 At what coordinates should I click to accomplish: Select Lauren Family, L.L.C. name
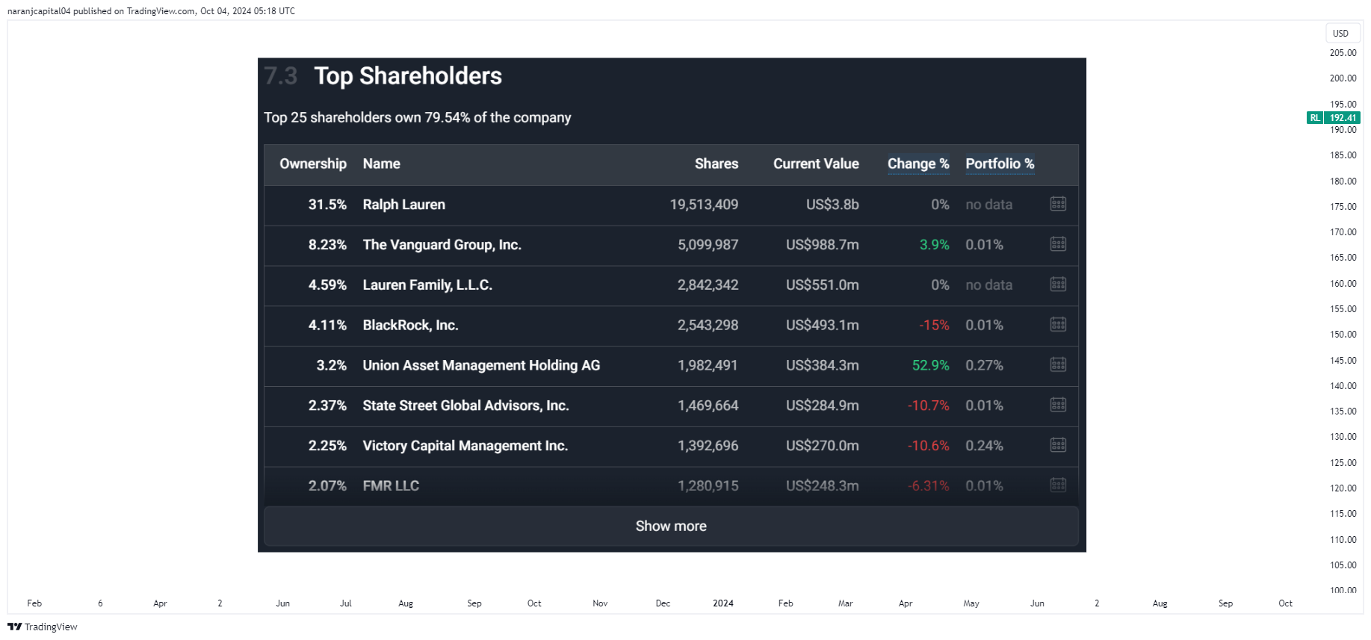(427, 285)
